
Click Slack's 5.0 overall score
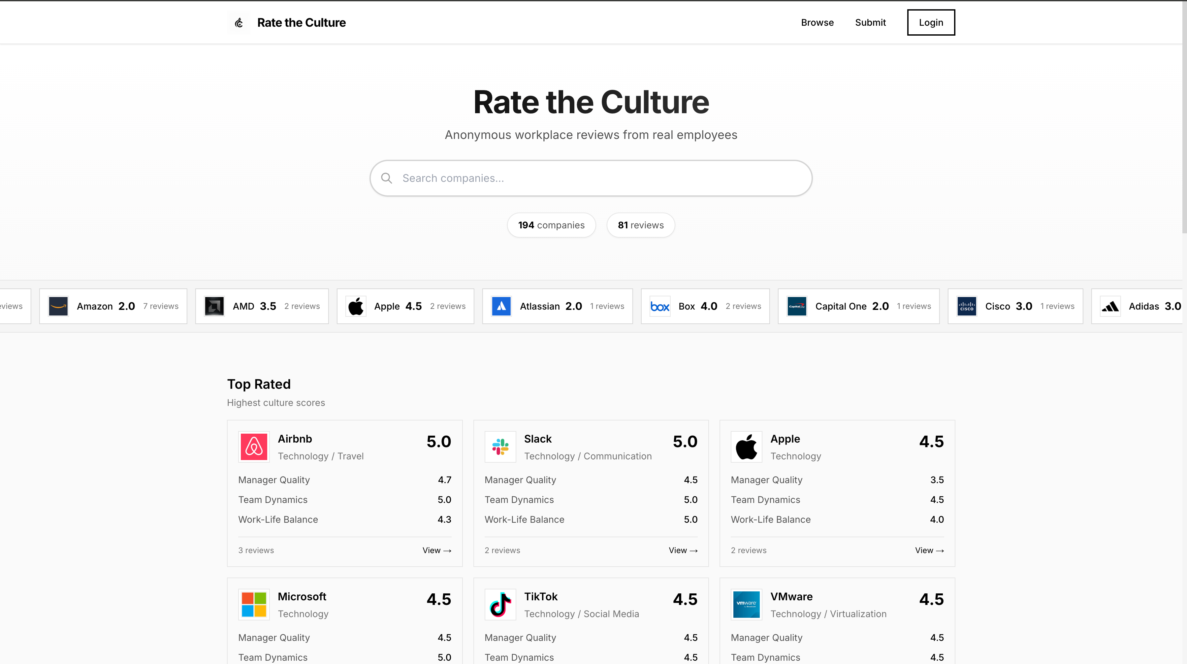pos(685,442)
